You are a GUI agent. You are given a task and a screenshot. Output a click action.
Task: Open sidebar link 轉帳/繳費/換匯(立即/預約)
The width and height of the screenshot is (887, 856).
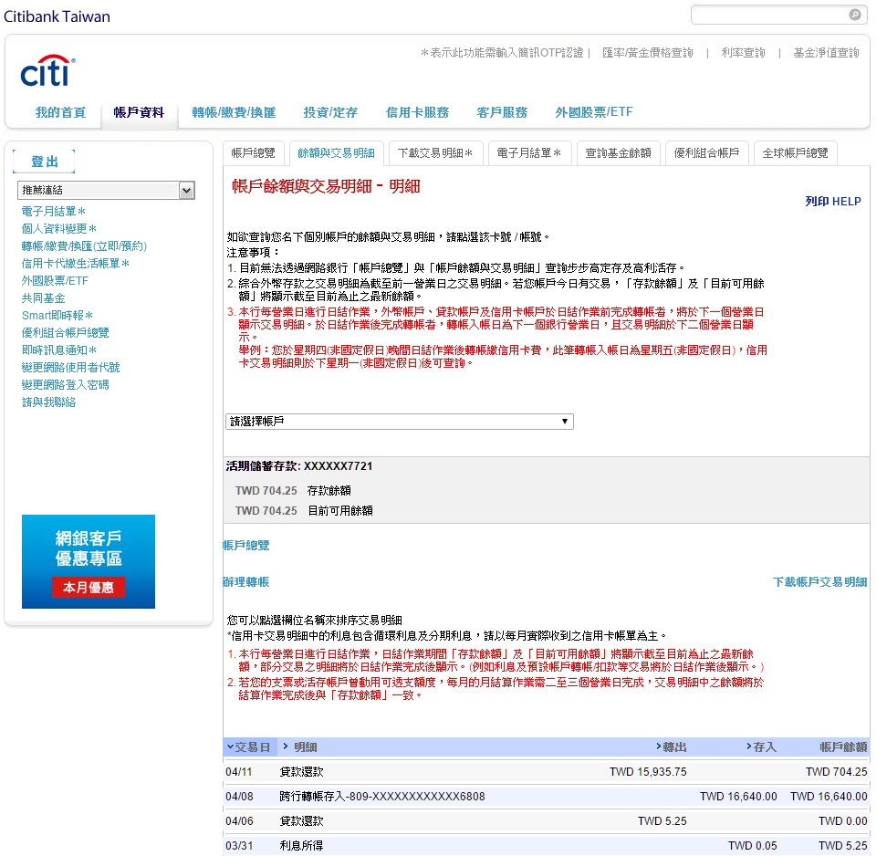[84, 246]
